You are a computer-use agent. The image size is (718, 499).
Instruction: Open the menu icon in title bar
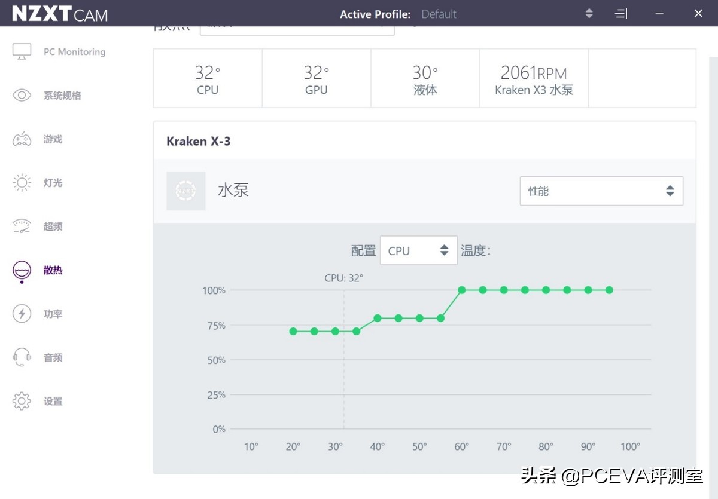pos(621,14)
